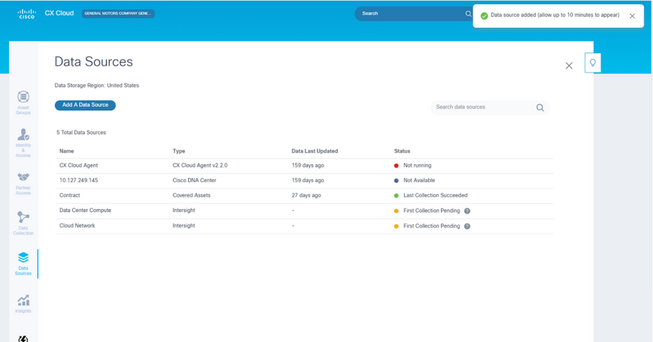The image size is (653, 342).
Task: Open Partner Access in sidebar
Action: 24,183
